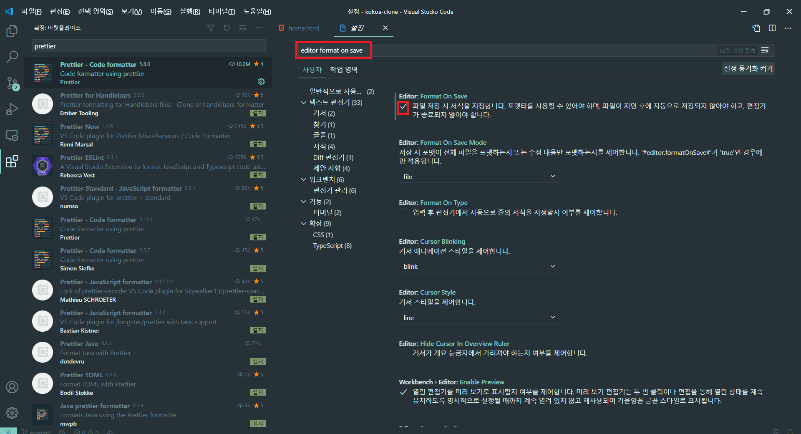Install Prettier-Standard JavaScript formatter

(258, 206)
